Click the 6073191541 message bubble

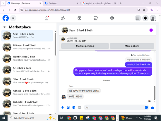75,96
